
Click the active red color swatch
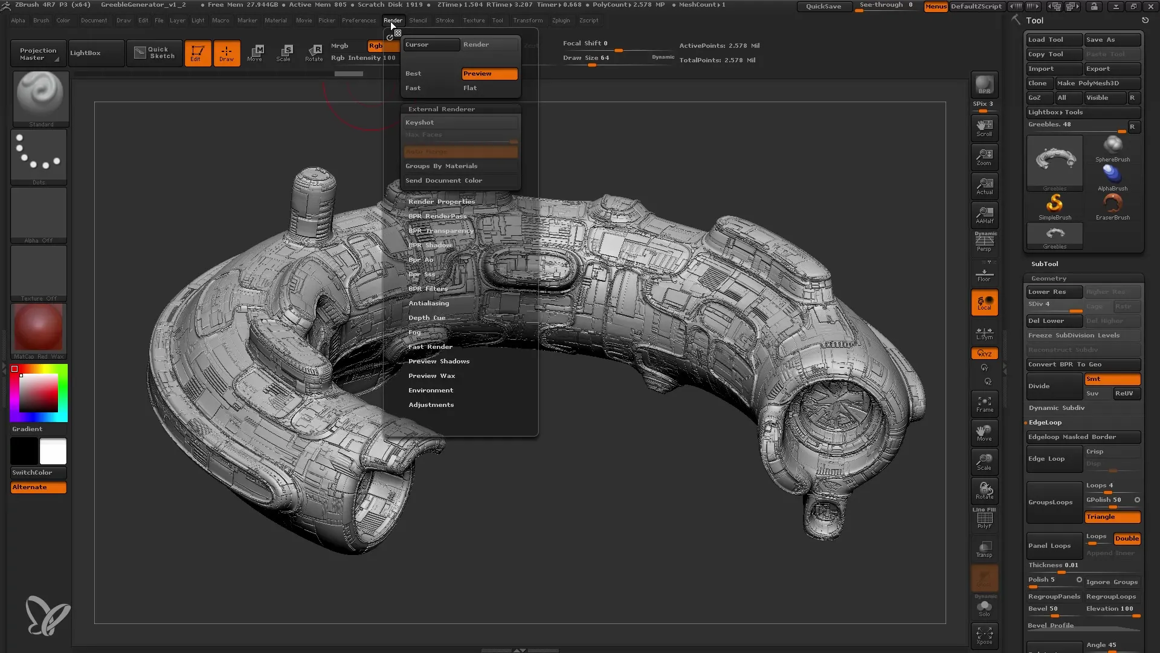(x=15, y=369)
